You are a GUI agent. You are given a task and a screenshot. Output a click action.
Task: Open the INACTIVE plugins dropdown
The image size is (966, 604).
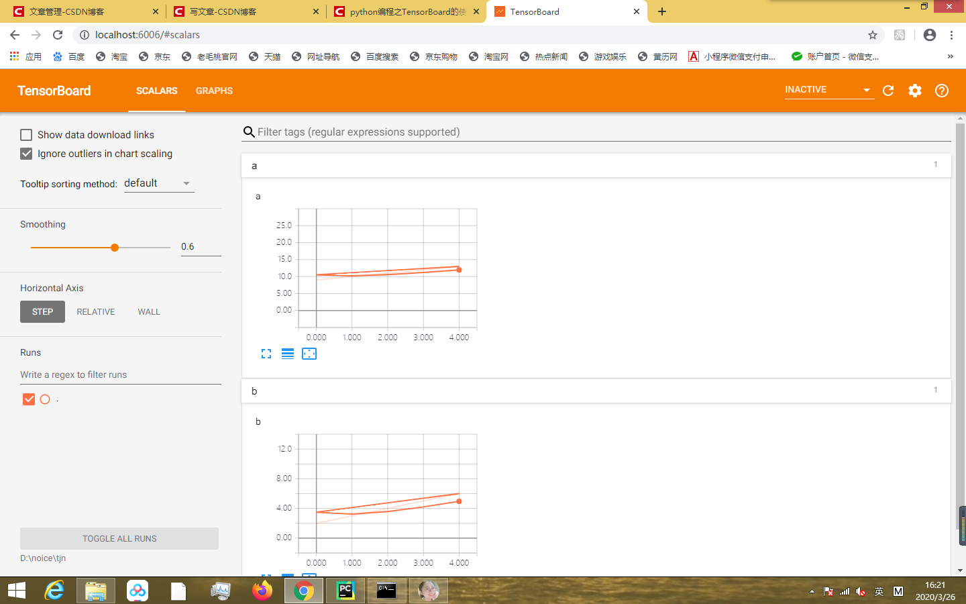[829, 90]
